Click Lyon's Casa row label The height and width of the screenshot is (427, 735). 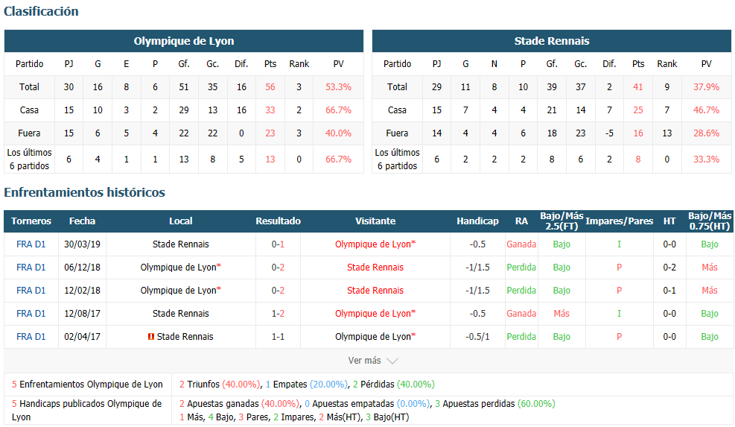pyautogui.click(x=29, y=110)
